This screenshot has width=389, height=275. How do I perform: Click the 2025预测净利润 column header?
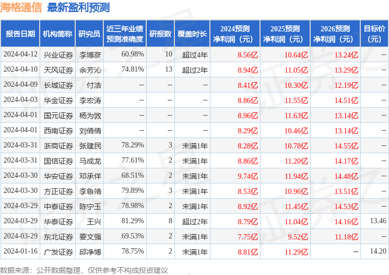pos(285,34)
